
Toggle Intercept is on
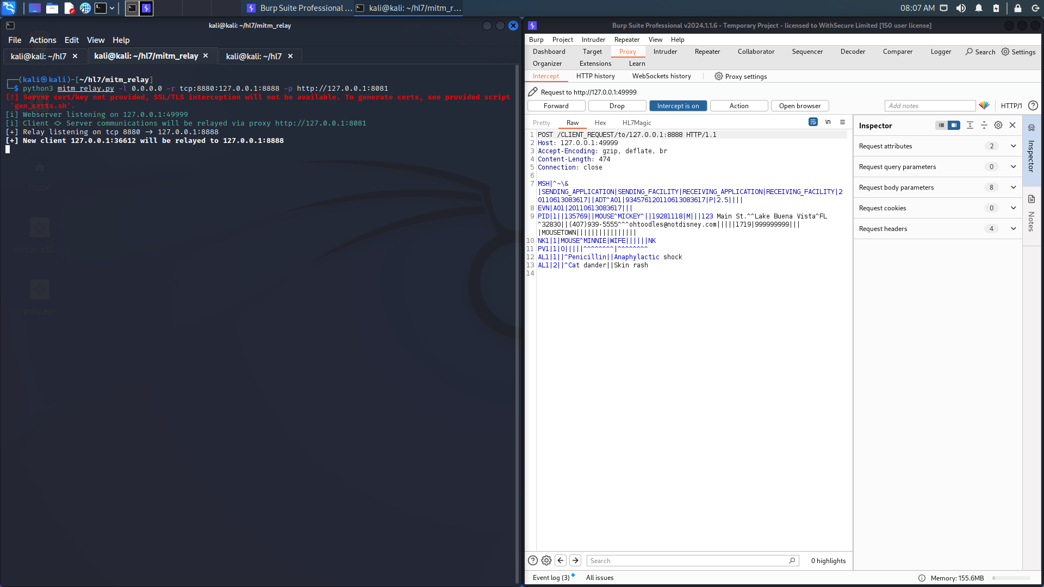pyautogui.click(x=678, y=105)
